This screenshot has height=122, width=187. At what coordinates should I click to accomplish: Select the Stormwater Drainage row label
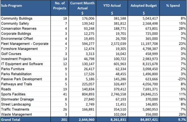click(17, 99)
